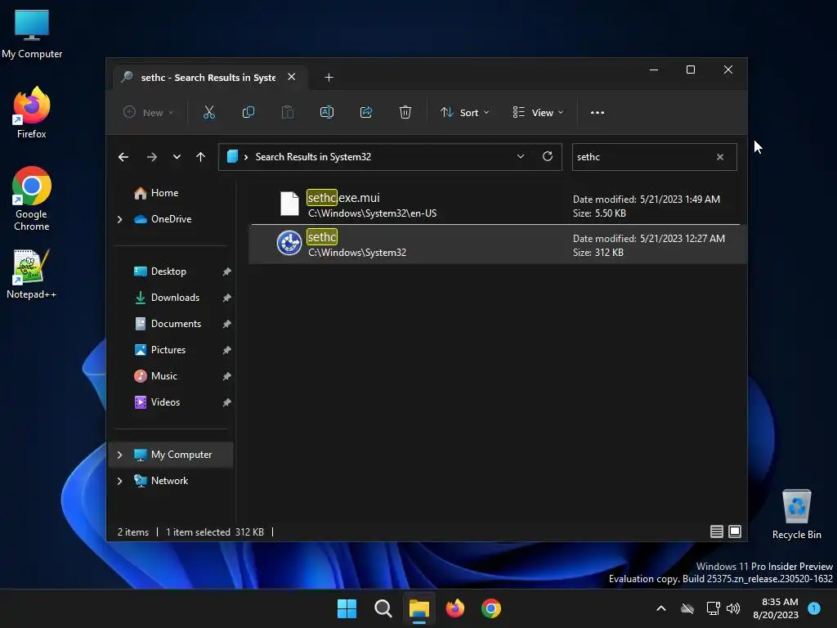Select the sethc search results tab
This screenshot has height=628, width=837.
coord(208,78)
